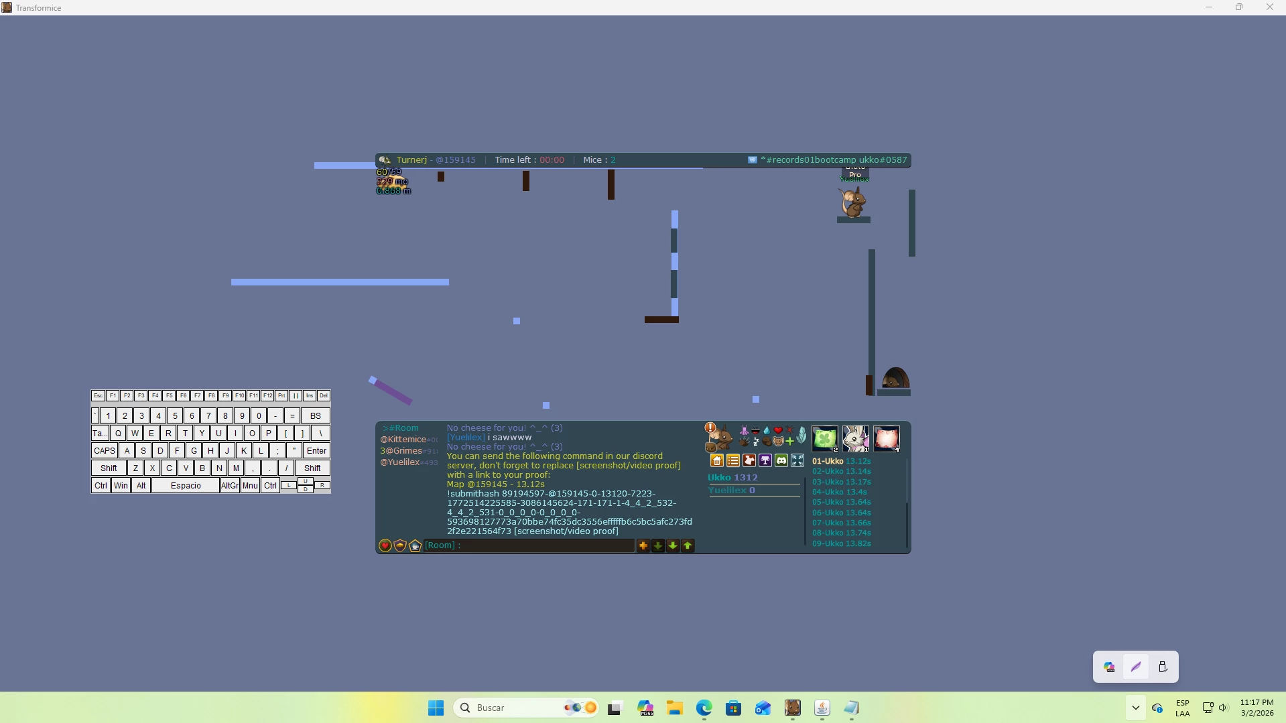Image resolution: width=1286 pixels, height=723 pixels.
Task: Select record row 07-Ukko 13.66s
Action: click(842, 523)
